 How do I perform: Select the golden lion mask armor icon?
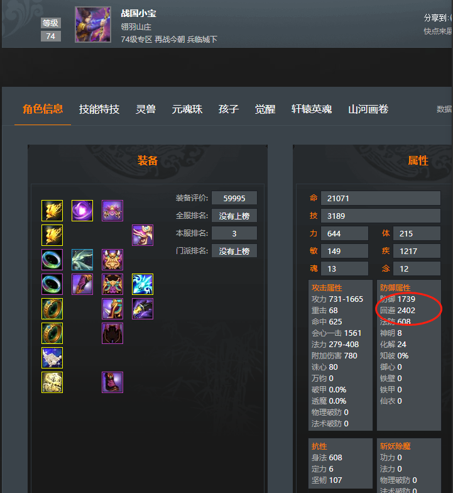(x=112, y=260)
